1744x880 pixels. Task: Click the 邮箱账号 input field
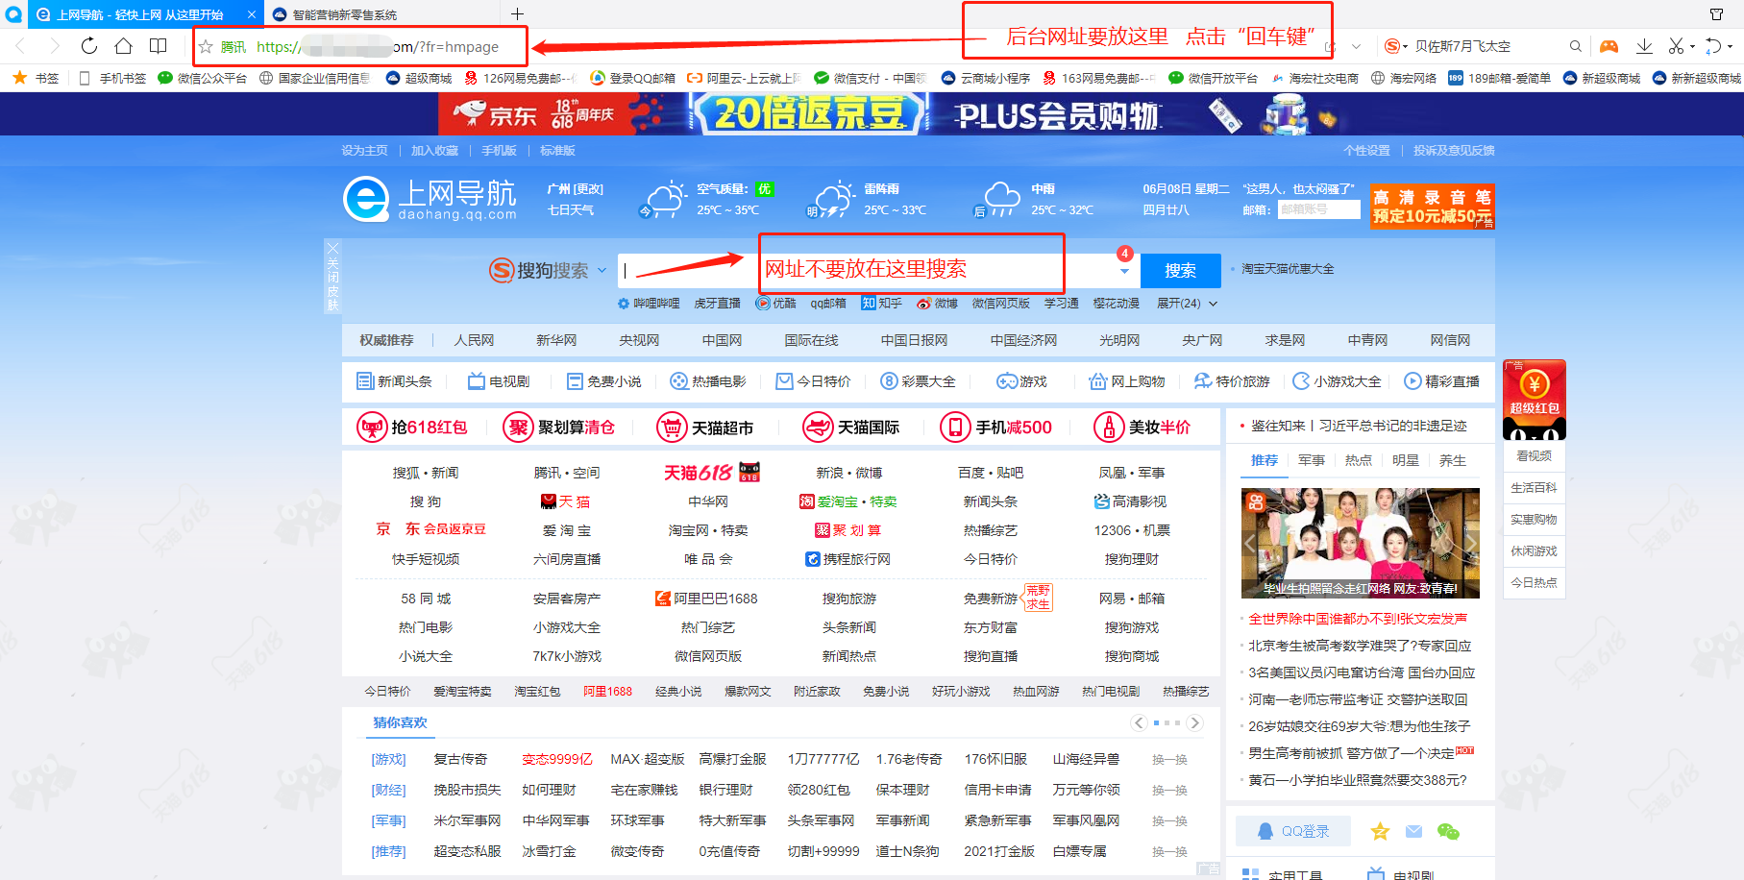1318,209
